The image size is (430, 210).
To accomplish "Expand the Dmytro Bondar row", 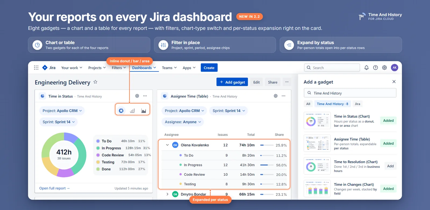I will [167, 194].
